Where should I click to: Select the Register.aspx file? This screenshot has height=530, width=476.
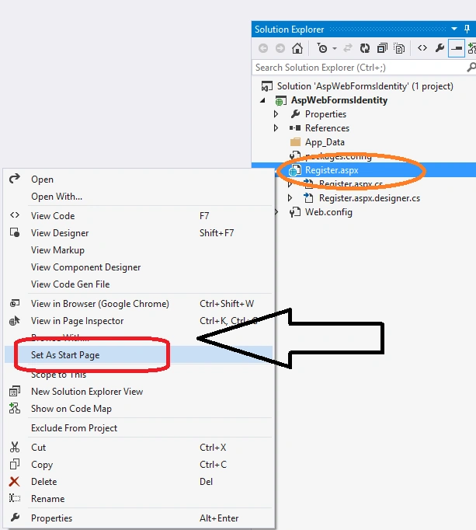332,170
